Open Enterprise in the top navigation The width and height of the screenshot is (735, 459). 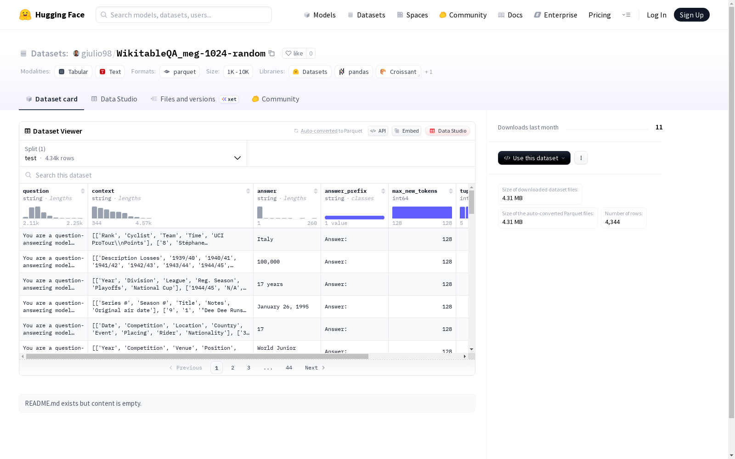tap(555, 15)
